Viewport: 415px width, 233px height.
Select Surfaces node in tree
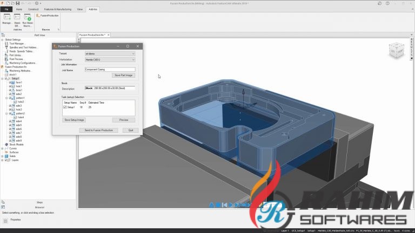[x=14, y=152]
